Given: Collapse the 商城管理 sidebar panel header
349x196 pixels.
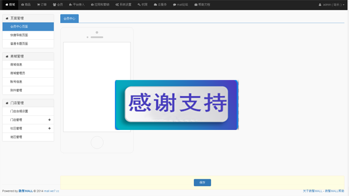Looking at the screenshot, I should (x=28, y=56).
